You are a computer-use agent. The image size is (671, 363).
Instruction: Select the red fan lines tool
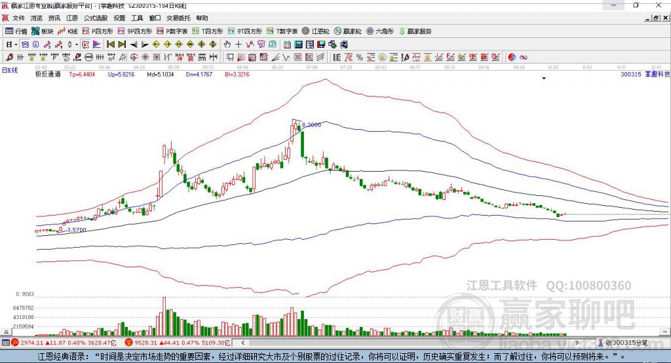(x=241, y=57)
